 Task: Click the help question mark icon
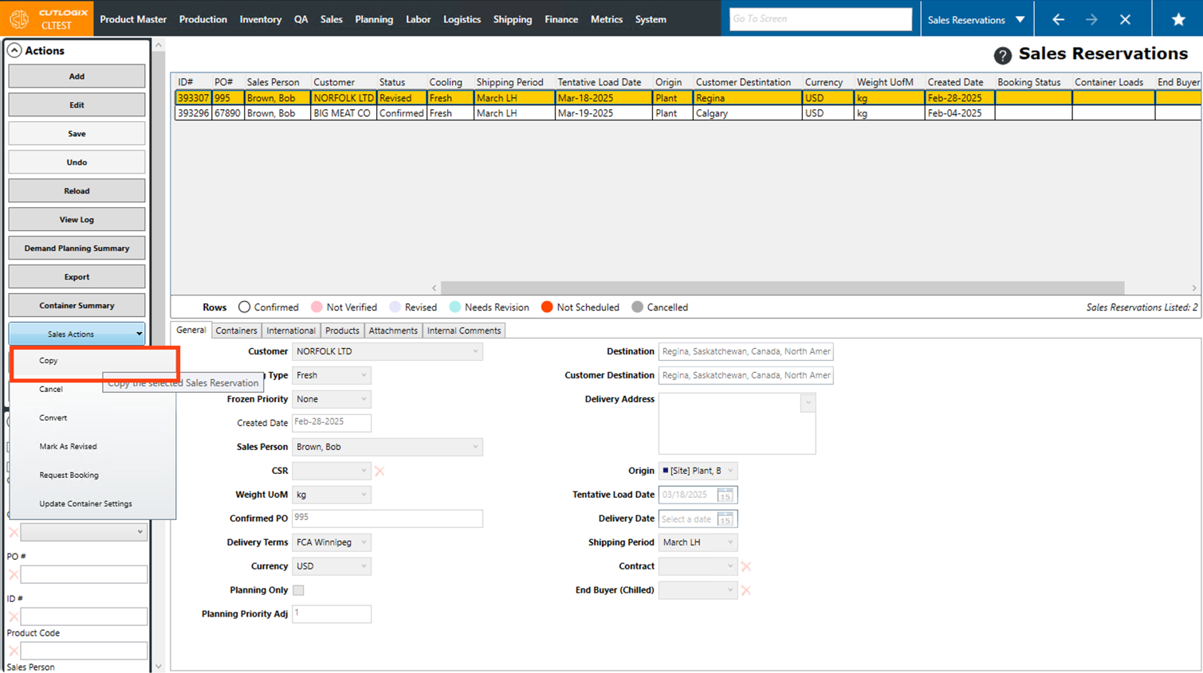(x=1002, y=55)
